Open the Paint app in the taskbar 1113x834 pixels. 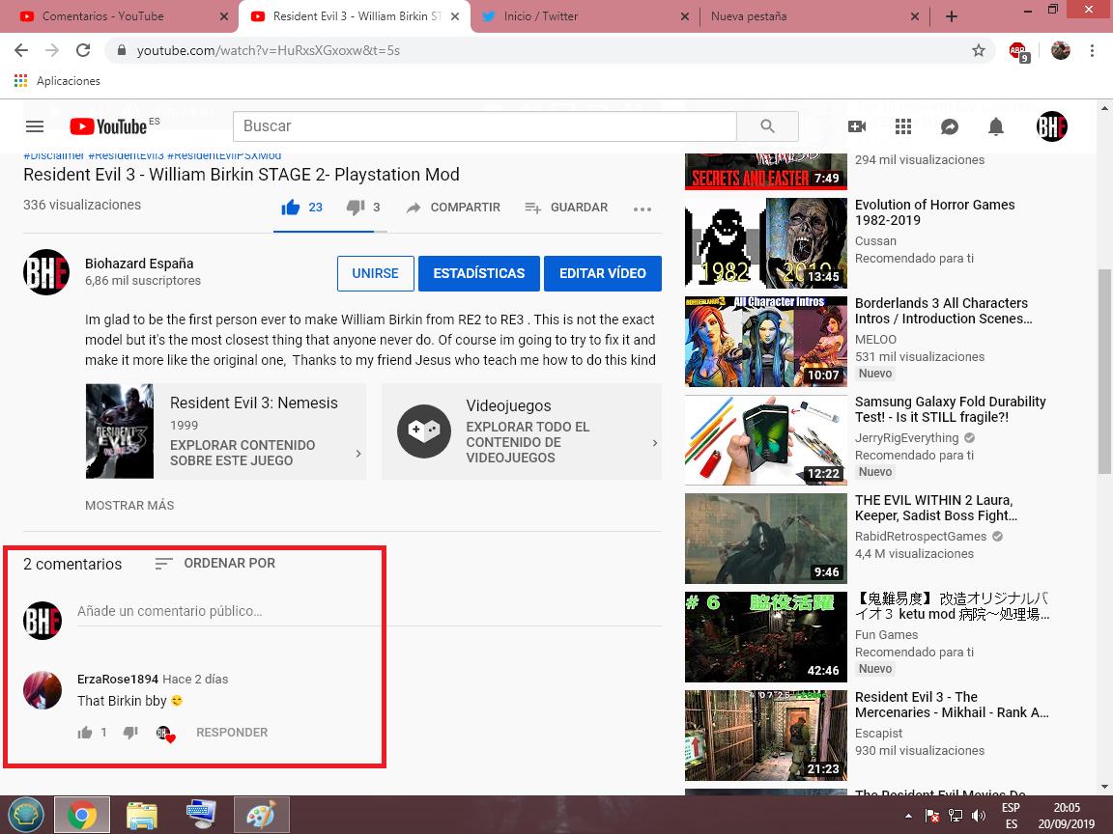[x=261, y=815]
